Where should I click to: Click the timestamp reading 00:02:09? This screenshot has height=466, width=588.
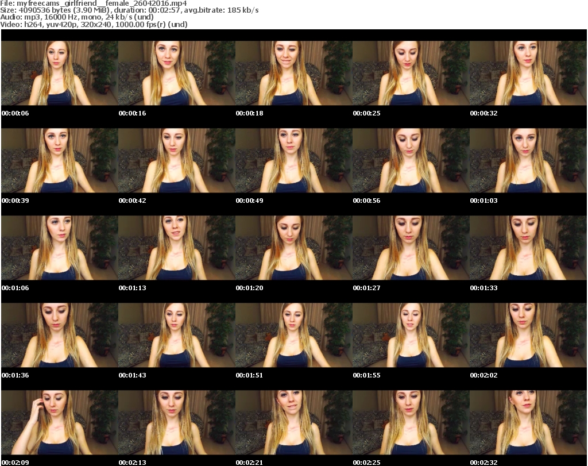click(x=15, y=463)
